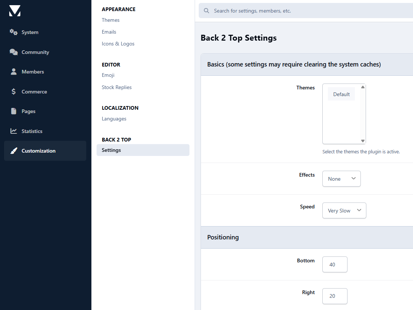Viewport: 413px width, 310px height.
Task: Open Languages under Localization
Action: [x=114, y=119]
